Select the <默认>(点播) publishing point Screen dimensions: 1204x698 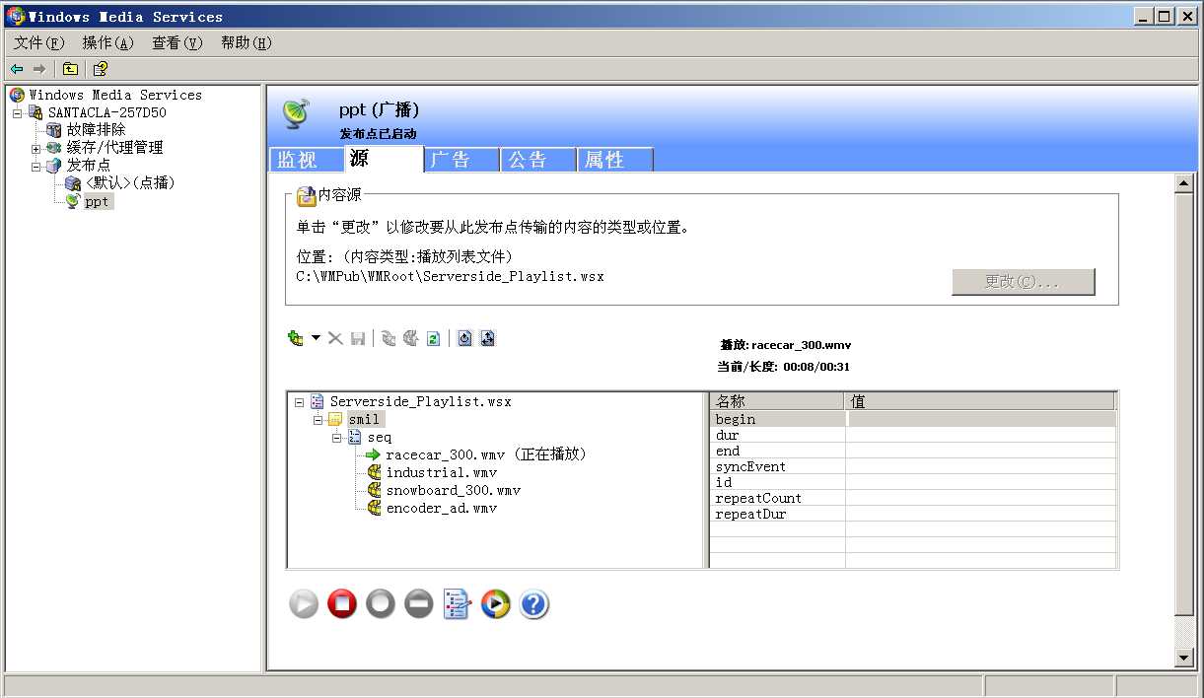[130, 183]
